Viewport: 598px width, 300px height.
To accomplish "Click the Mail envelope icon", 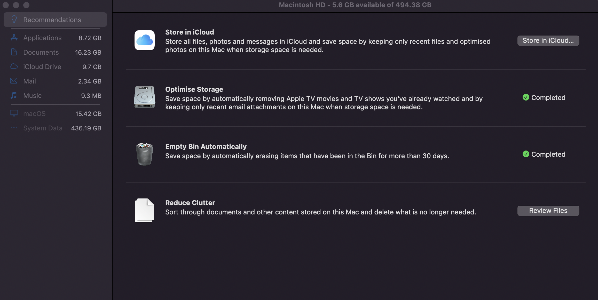I will (x=14, y=81).
